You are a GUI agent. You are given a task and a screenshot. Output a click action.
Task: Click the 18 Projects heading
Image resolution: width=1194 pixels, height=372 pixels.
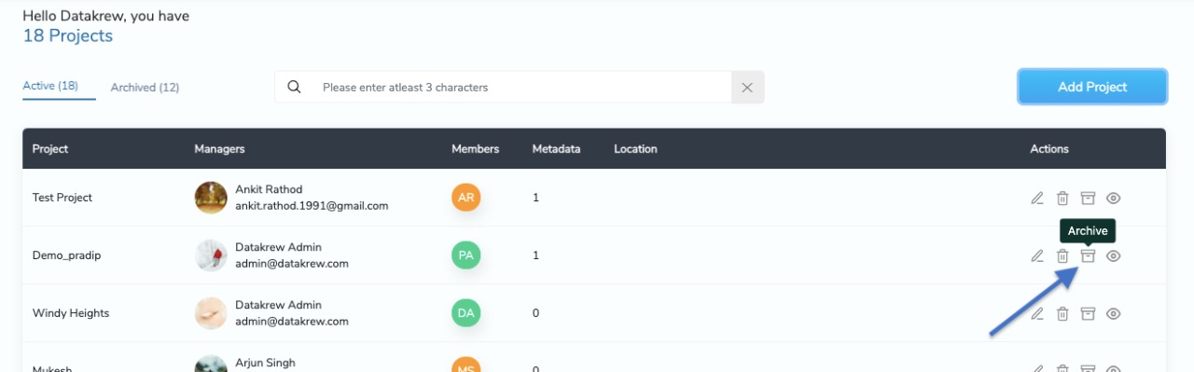pyautogui.click(x=68, y=35)
